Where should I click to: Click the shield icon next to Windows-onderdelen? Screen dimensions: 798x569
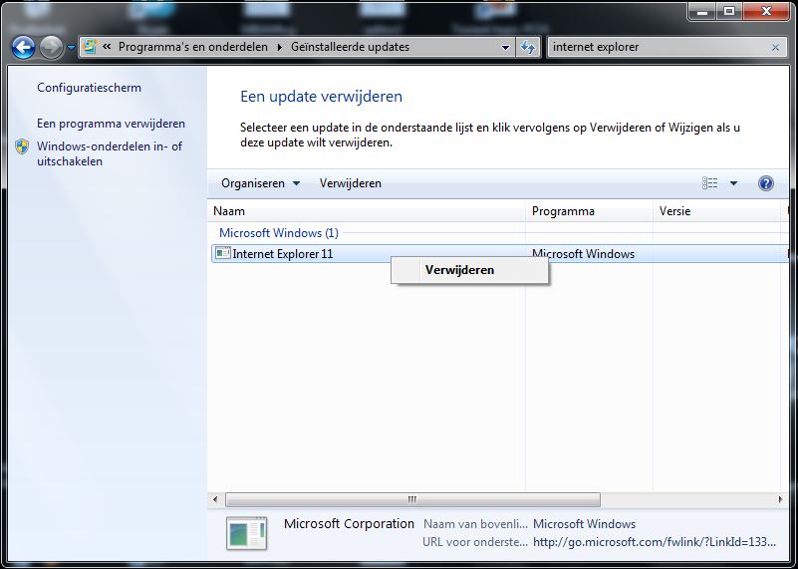coord(22,146)
